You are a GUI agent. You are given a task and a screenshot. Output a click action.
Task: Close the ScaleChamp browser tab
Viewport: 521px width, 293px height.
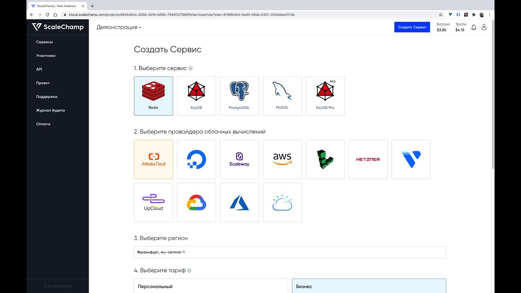pyautogui.click(x=83, y=6)
